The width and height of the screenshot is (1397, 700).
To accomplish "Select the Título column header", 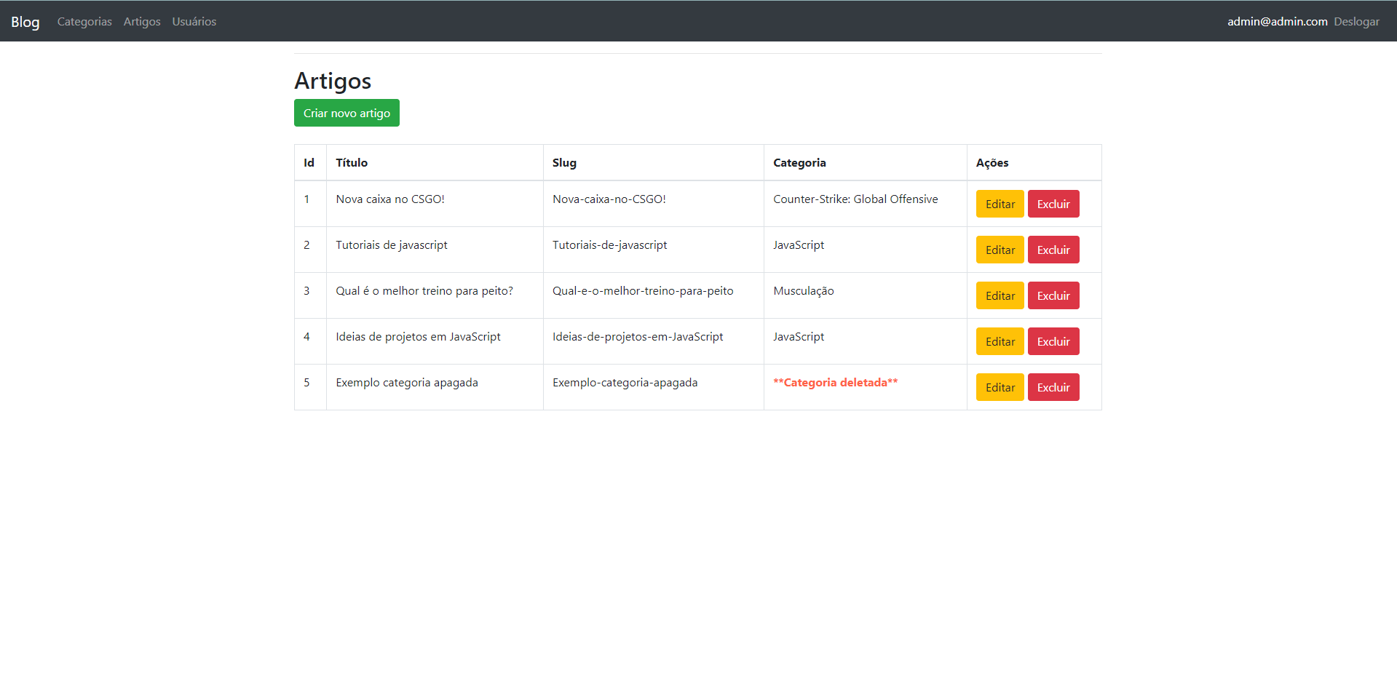I will point(352,162).
